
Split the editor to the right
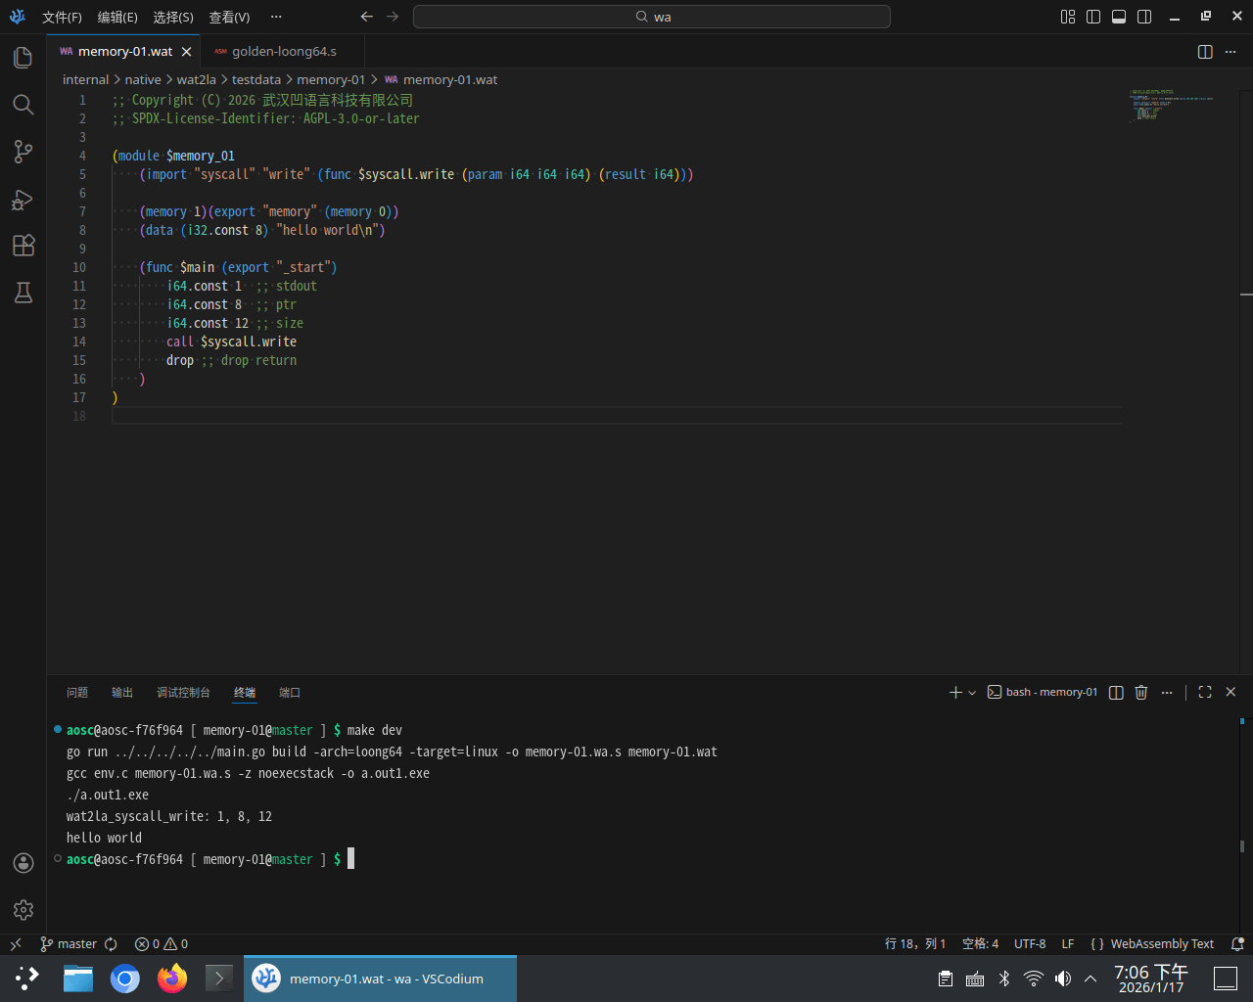point(1205,52)
